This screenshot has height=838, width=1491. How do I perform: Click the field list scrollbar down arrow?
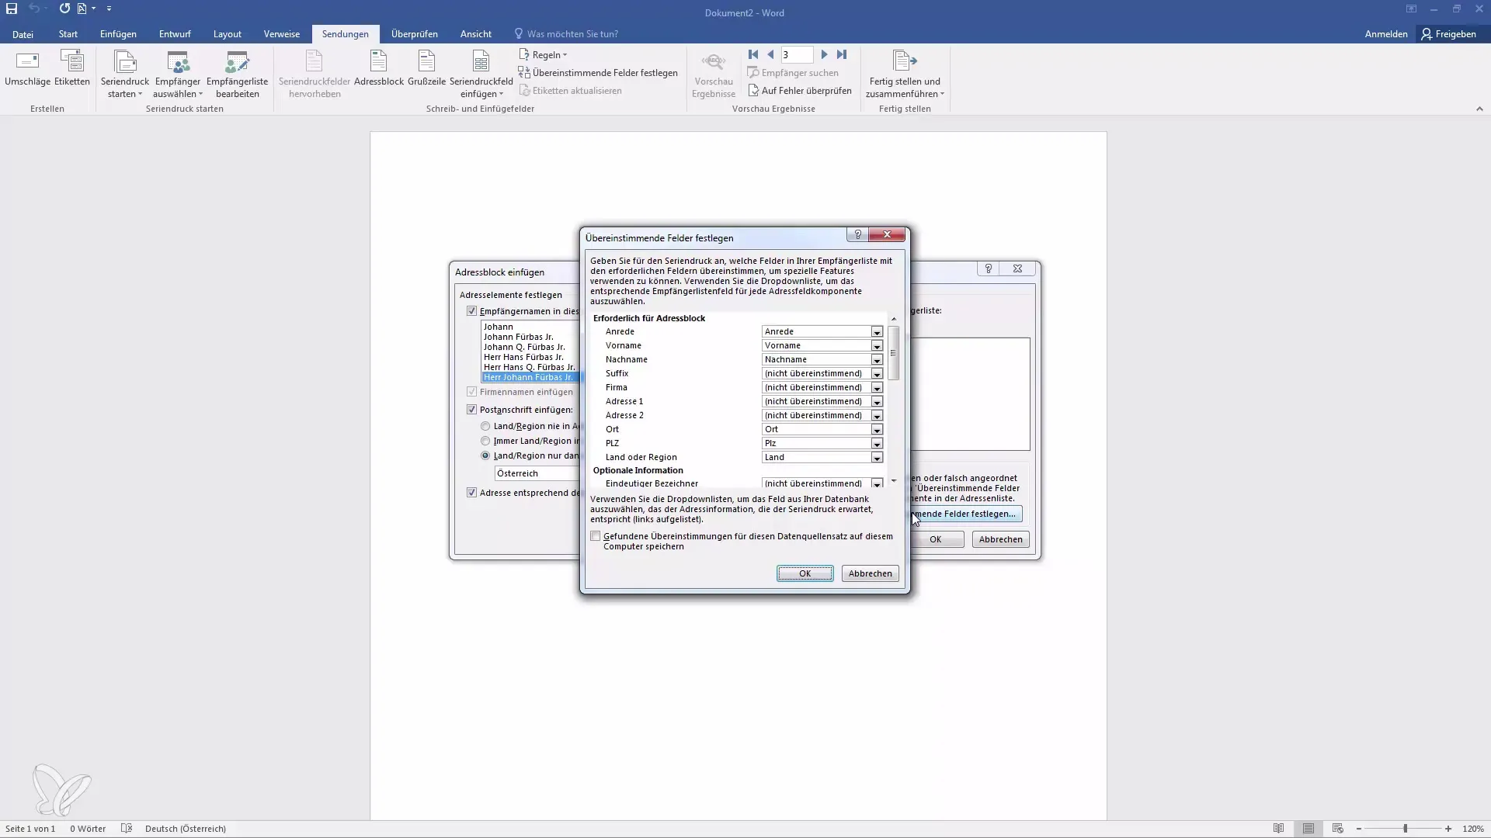click(x=894, y=481)
